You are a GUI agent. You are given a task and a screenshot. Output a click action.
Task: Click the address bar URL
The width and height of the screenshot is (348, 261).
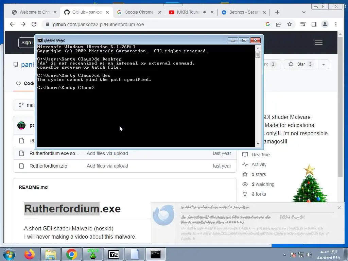coord(98,24)
